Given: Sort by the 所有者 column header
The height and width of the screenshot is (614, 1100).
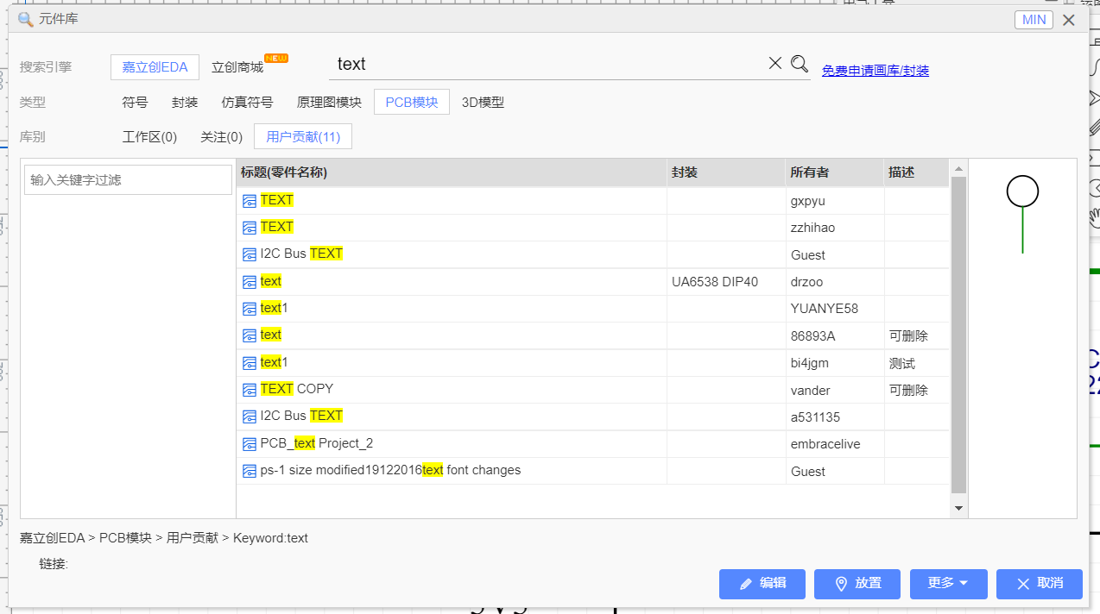Looking at the screenshot, I should pyautogui.click(x=809, y=172).
